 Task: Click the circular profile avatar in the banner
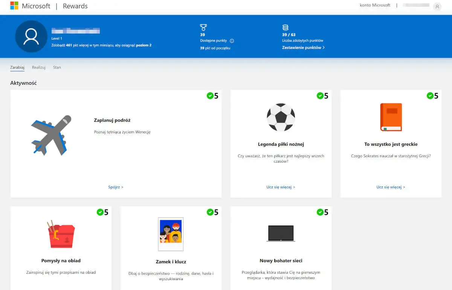[x=31, y=36]
